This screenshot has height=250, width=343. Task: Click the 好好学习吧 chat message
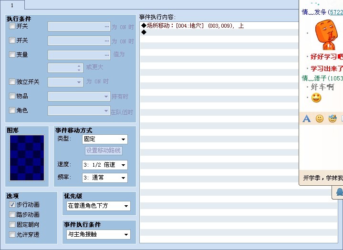[327, 57]
